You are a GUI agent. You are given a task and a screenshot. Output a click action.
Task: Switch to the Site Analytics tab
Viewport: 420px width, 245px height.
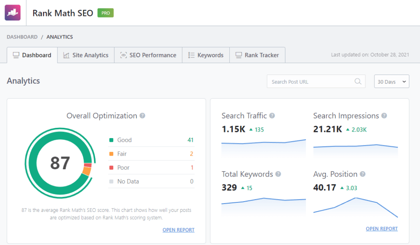pyautogui.click(x=86, y=55)
